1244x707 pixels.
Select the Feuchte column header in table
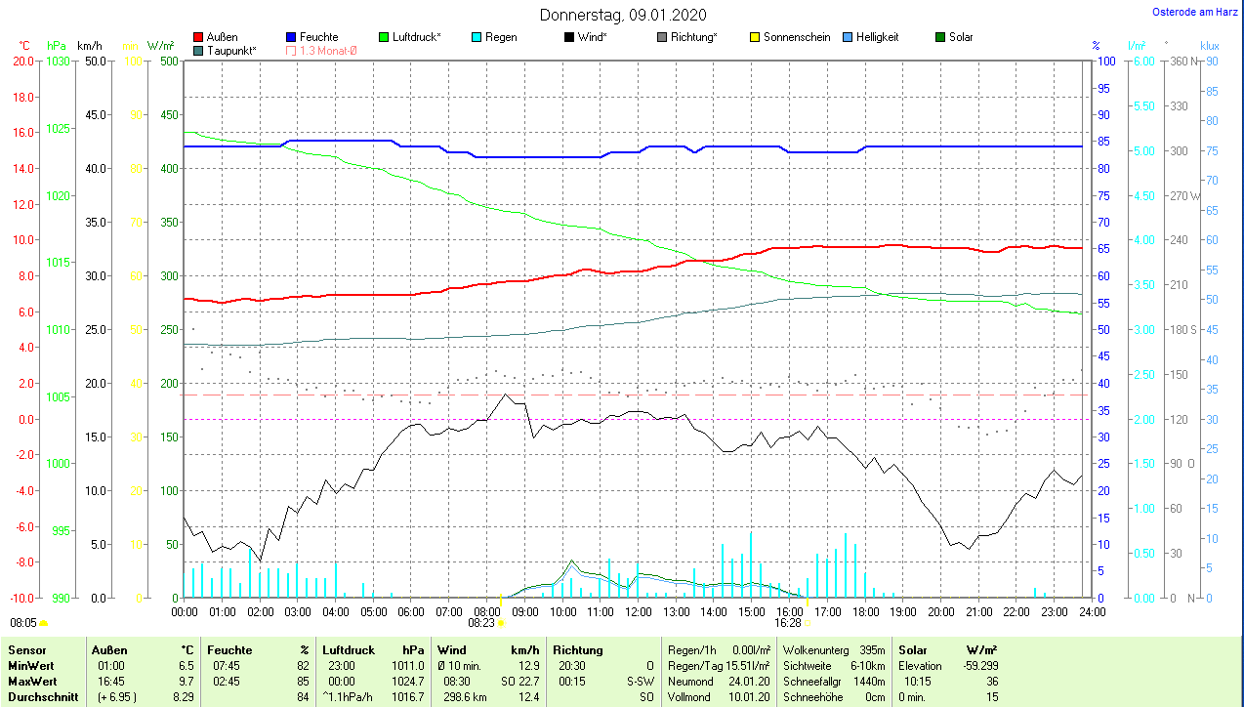coord(230,650)
